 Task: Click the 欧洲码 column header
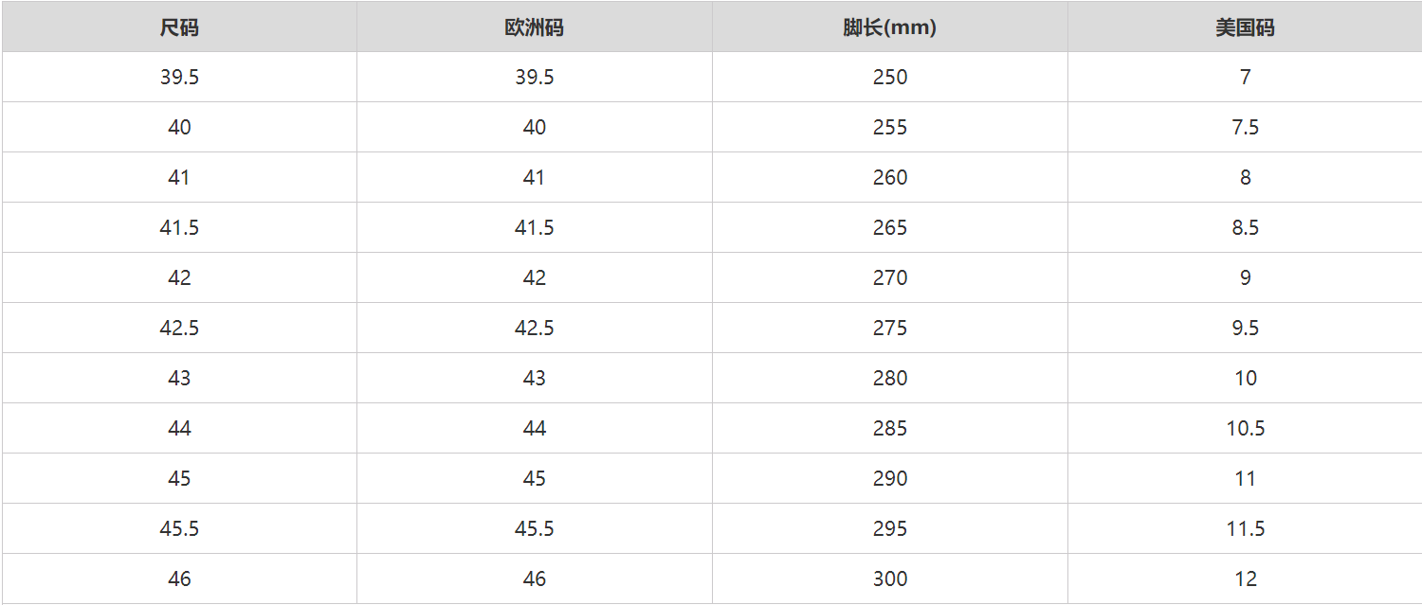click(534, 27)
